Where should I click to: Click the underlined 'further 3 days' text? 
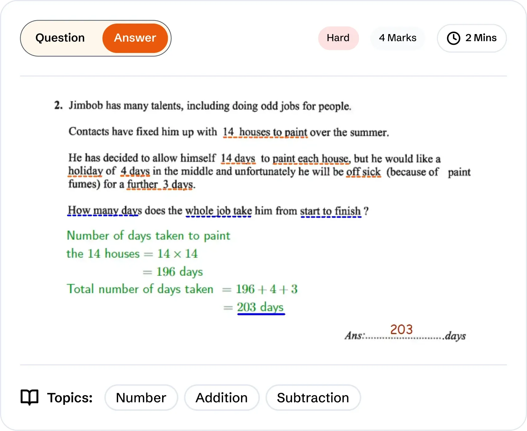[160, 184]
